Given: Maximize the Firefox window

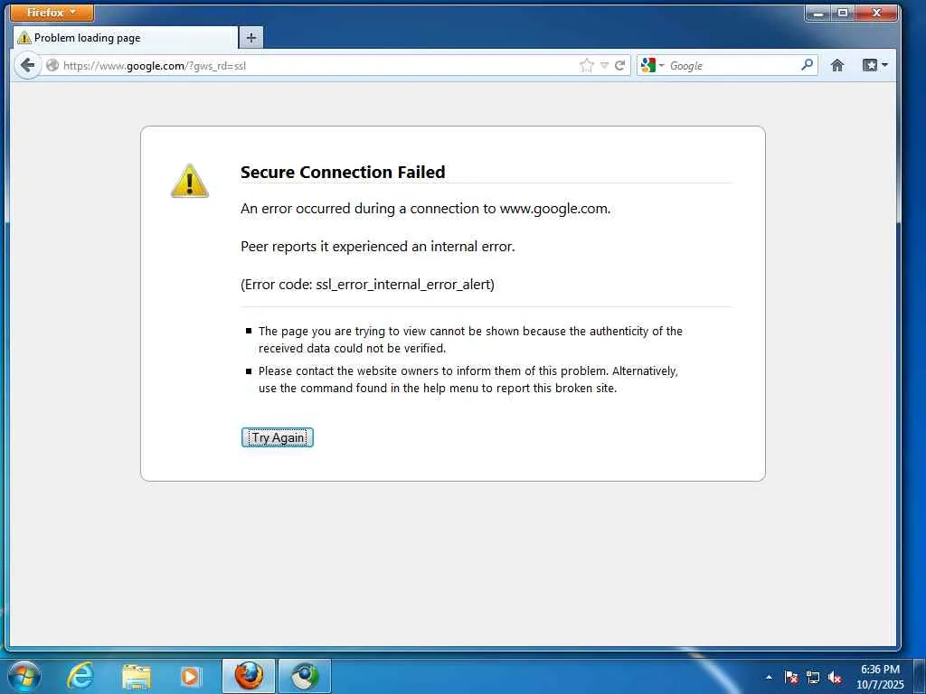Looking at the screenshot, I should 843,13.
